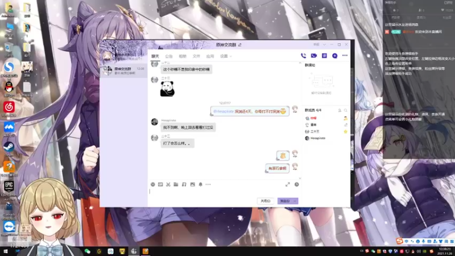The width and height of the screenshot is (455, 256).
Task: Select the scissors screenshot tool
Action: pos(168,184)
